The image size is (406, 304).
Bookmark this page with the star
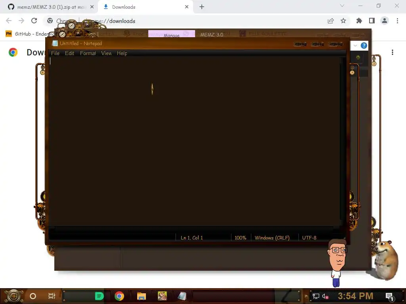[x=343, y=21]
